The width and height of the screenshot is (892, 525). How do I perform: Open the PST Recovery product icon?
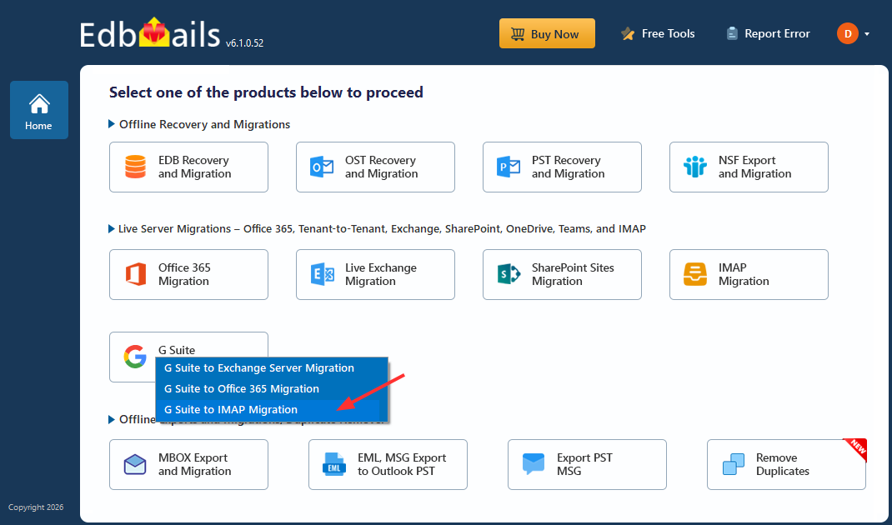click(509, 167)
